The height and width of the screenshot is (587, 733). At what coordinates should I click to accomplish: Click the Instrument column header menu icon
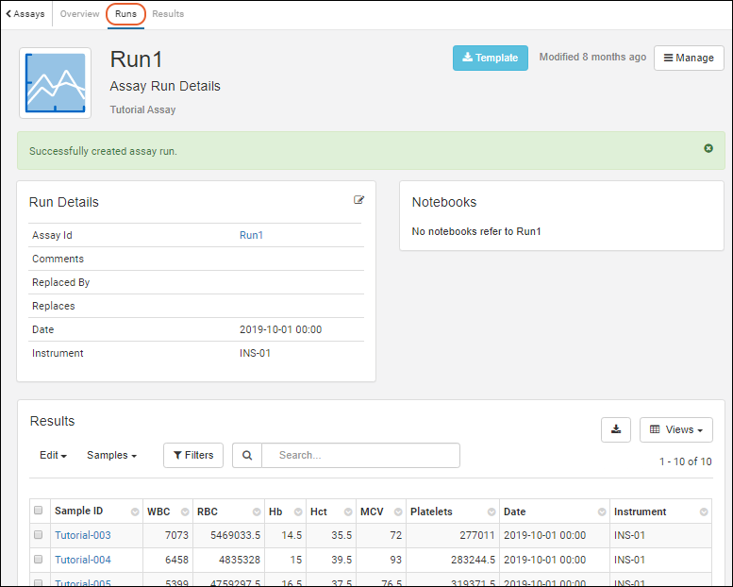click(702, 512)
